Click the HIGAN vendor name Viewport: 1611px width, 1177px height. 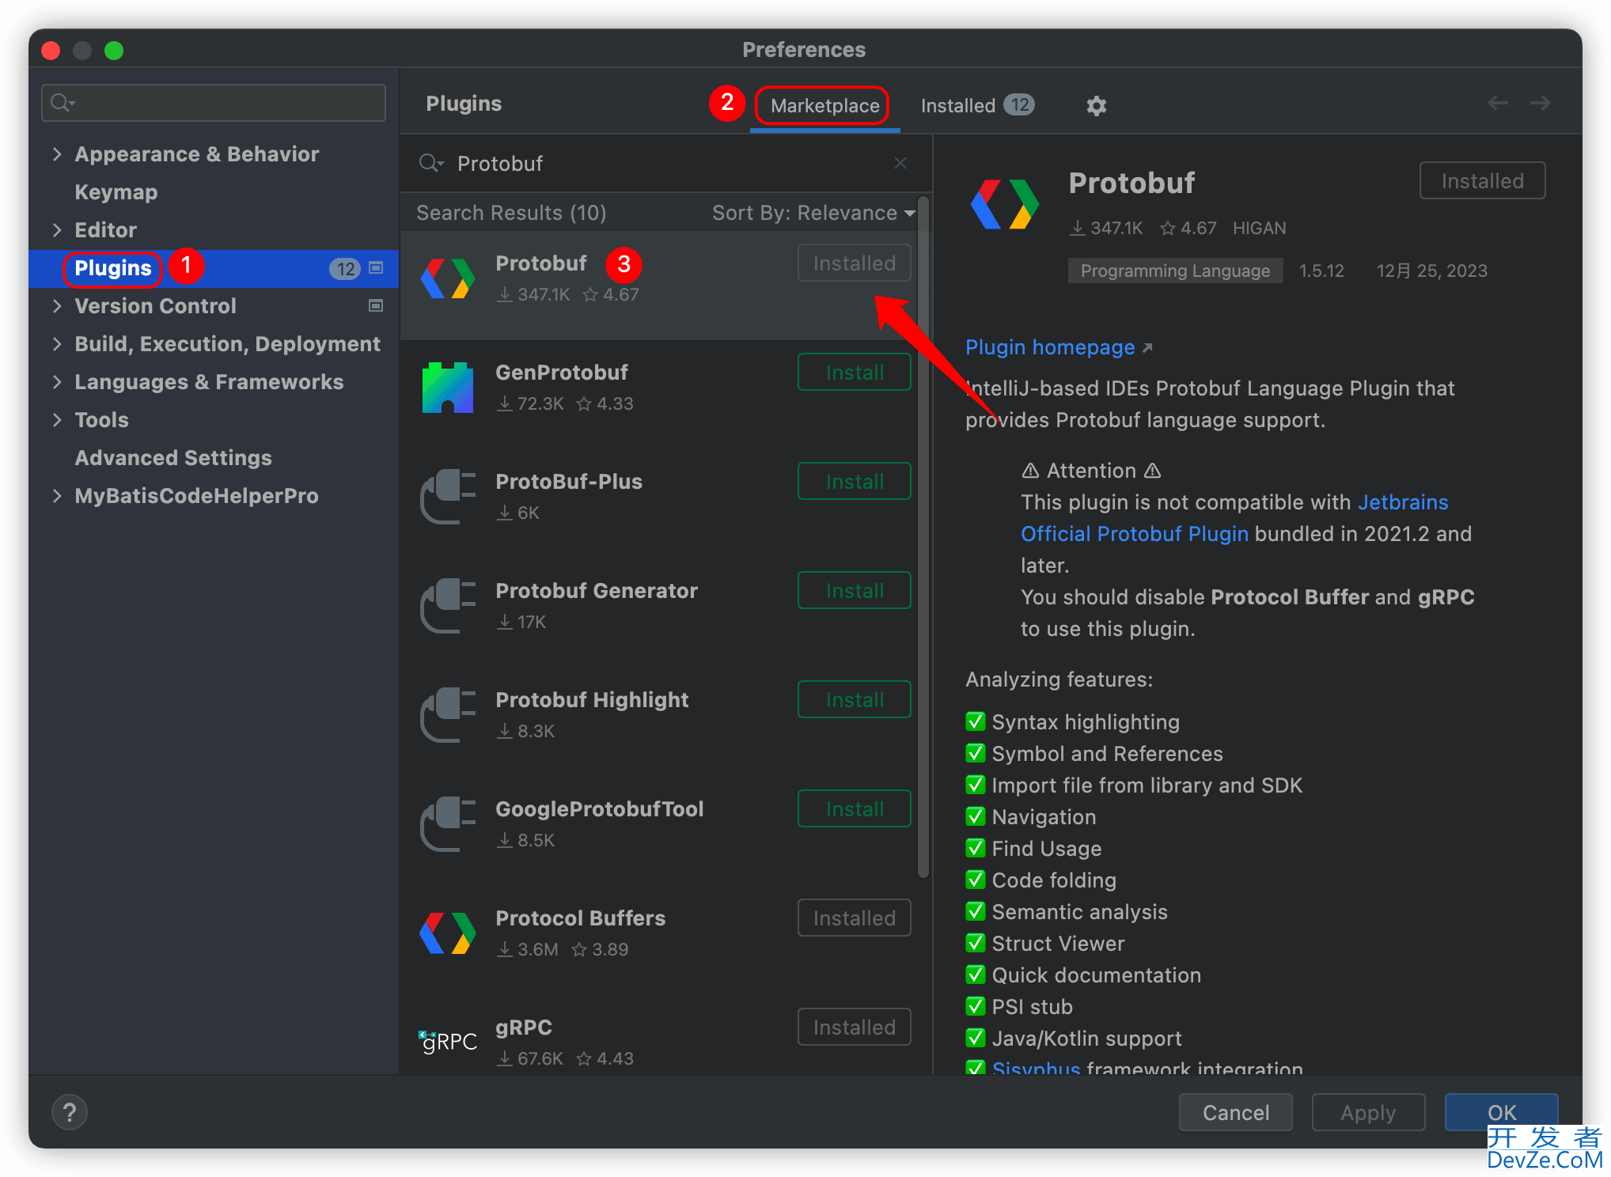point(1259,228)
